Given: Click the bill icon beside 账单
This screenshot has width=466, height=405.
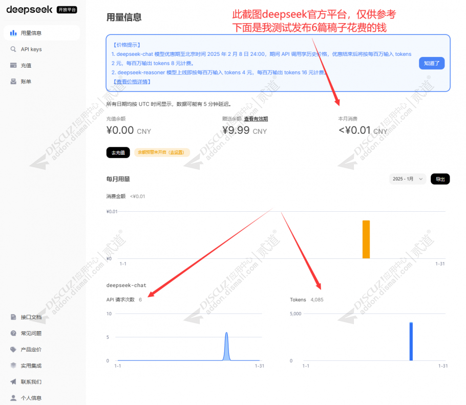Looking at the screenshot, I should click(13, 81).
